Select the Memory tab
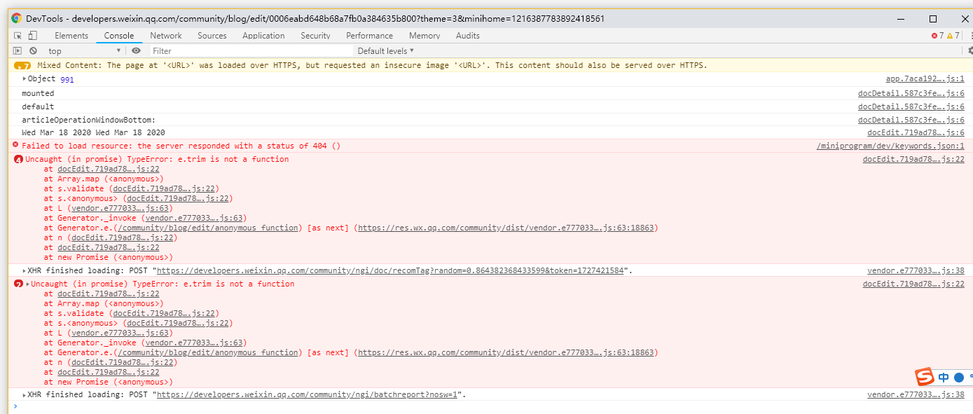 (x=425, y=36)
